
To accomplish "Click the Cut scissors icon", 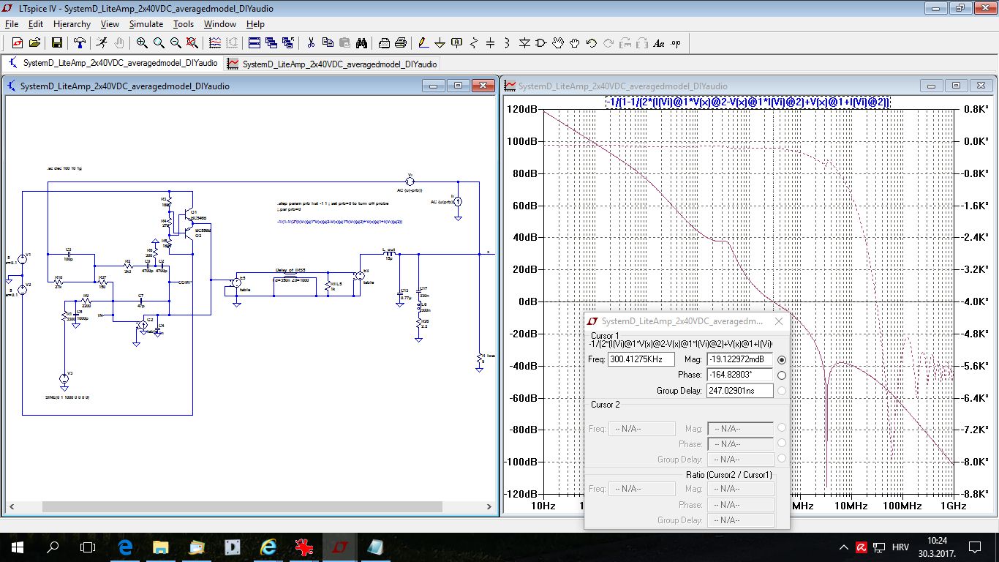I will click(311, 43).
